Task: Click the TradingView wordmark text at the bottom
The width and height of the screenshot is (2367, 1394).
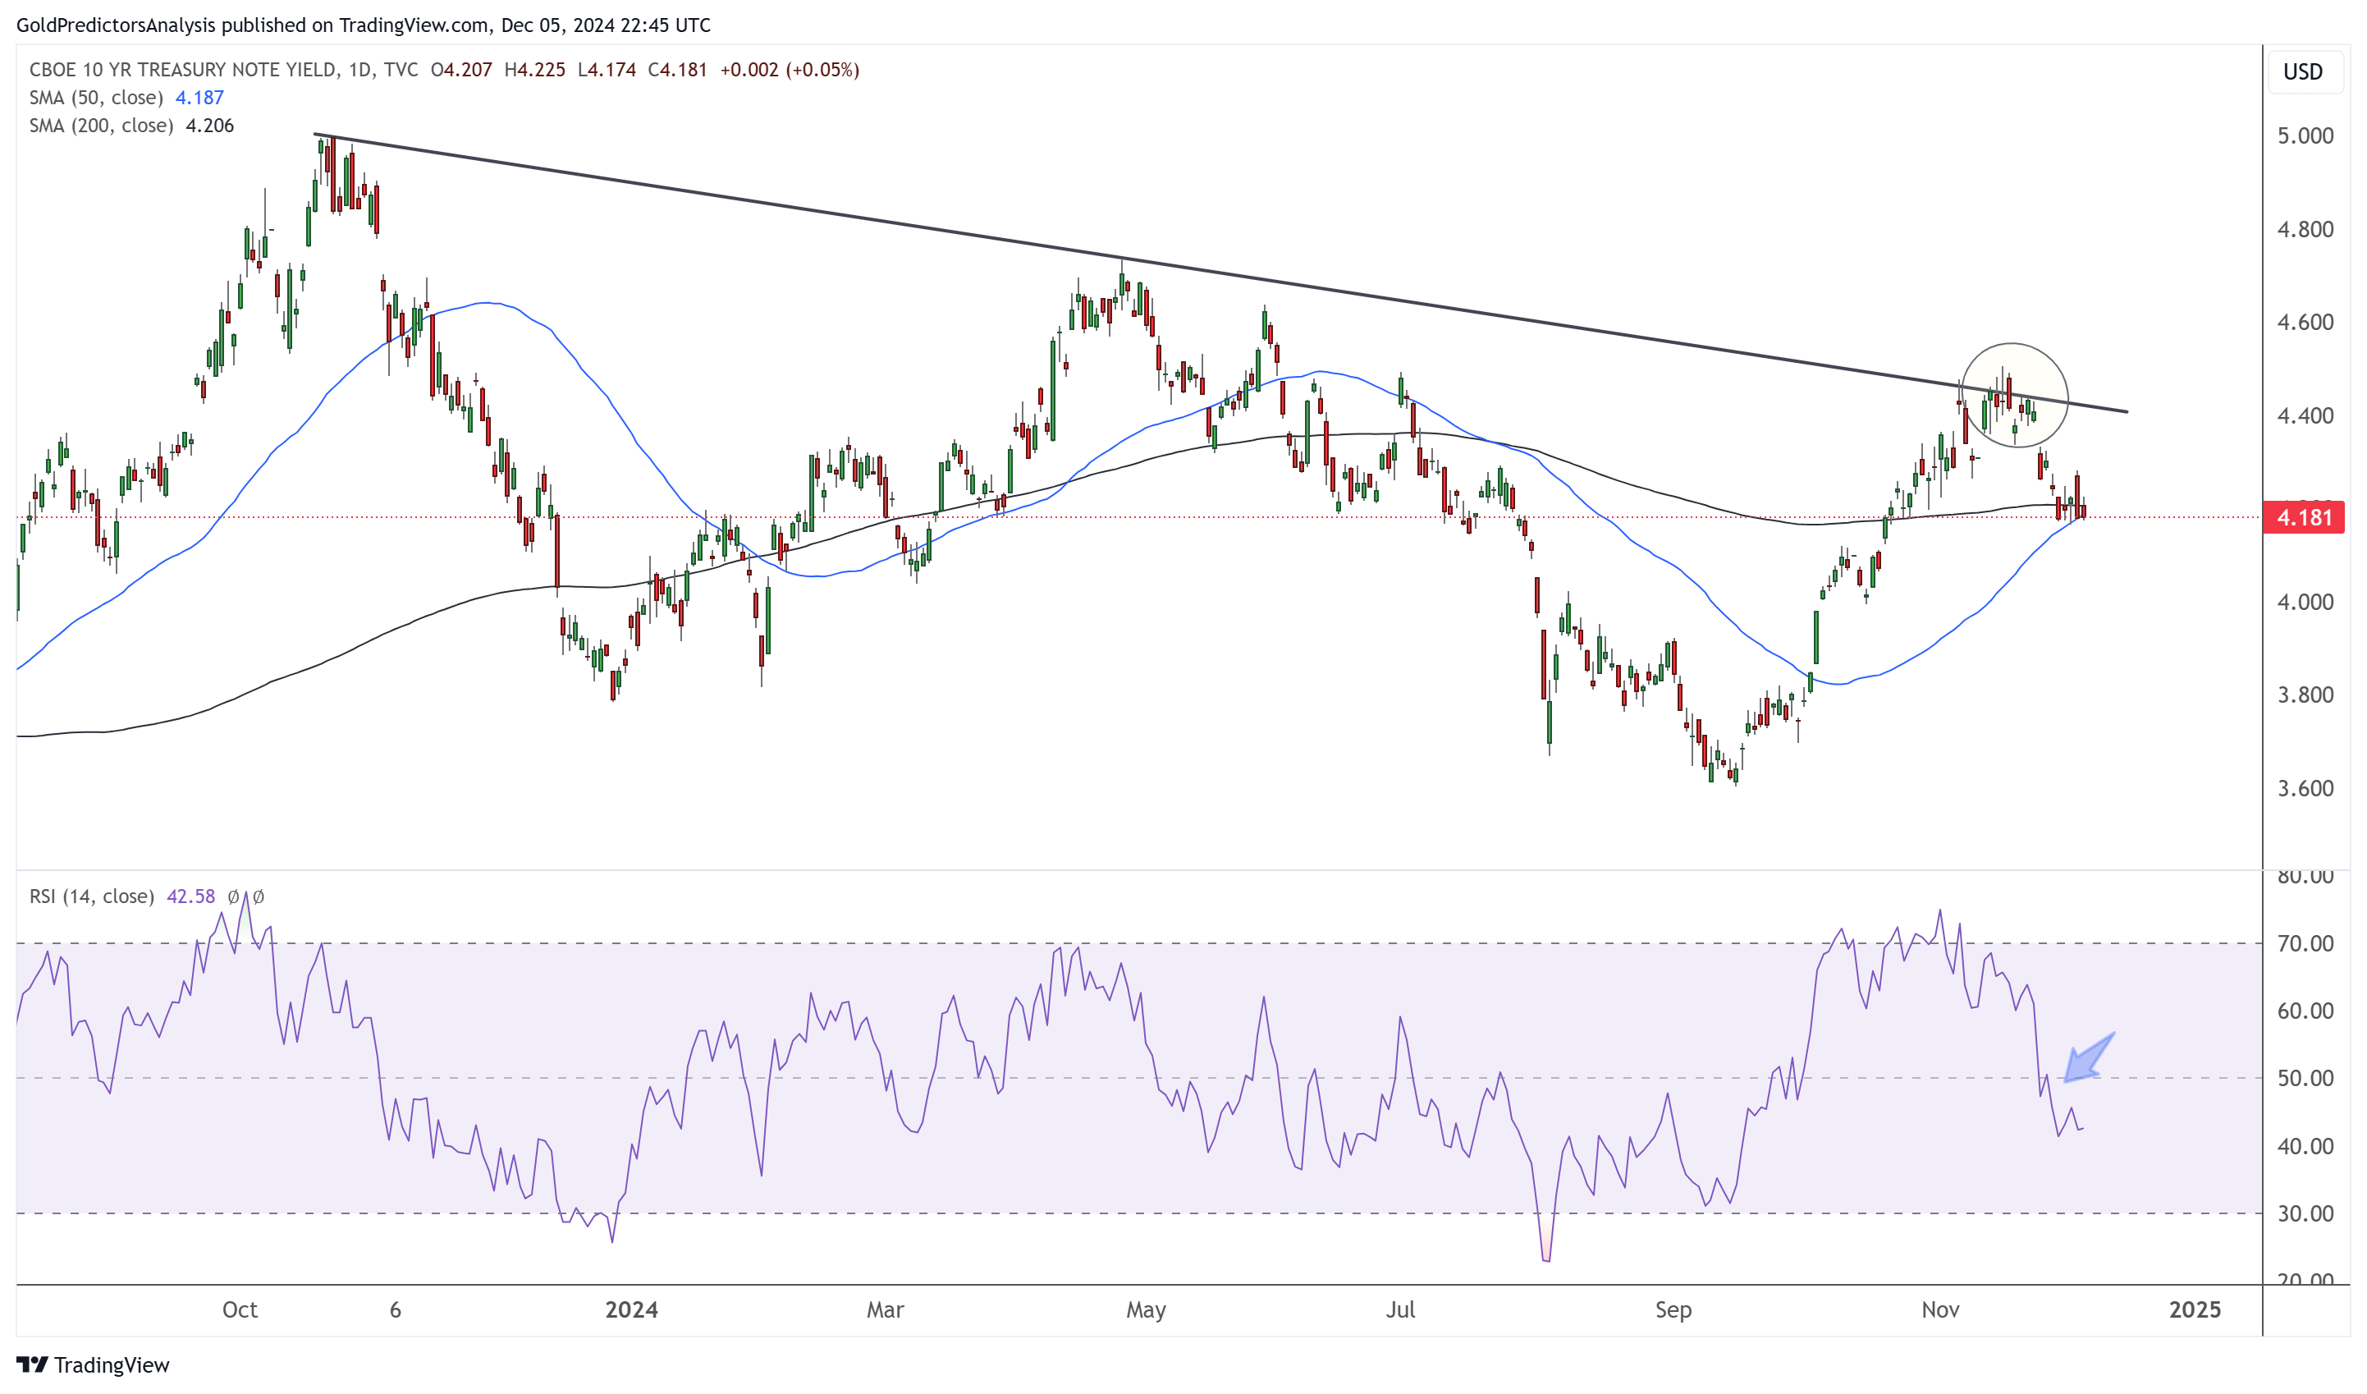Action: tap(112, 1365)
